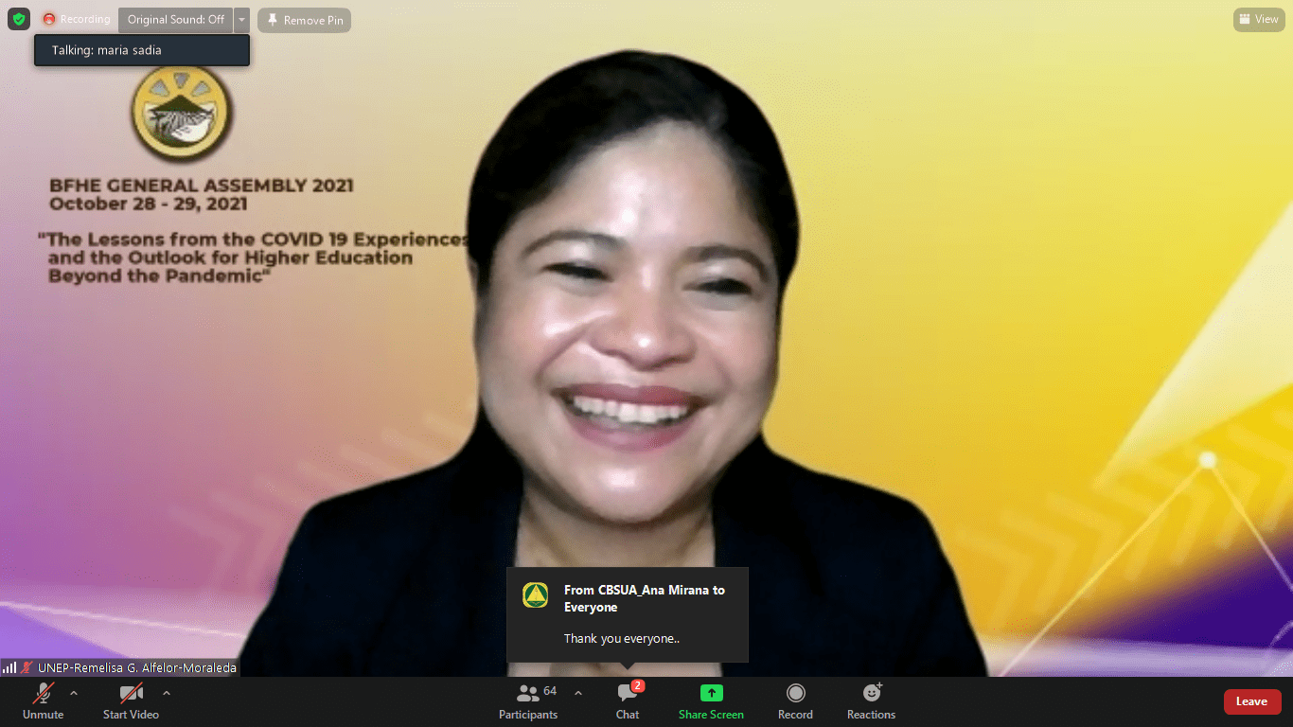Click the green encryption shield icon
Image resolution: width=1293 pixels, height=727 pixels.
click(x=19, y=19)
